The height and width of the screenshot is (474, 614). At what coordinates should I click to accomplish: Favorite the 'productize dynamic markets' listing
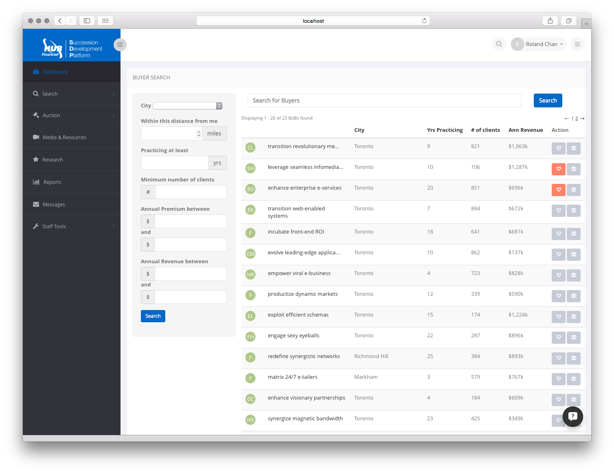click(x=559, y=296)
